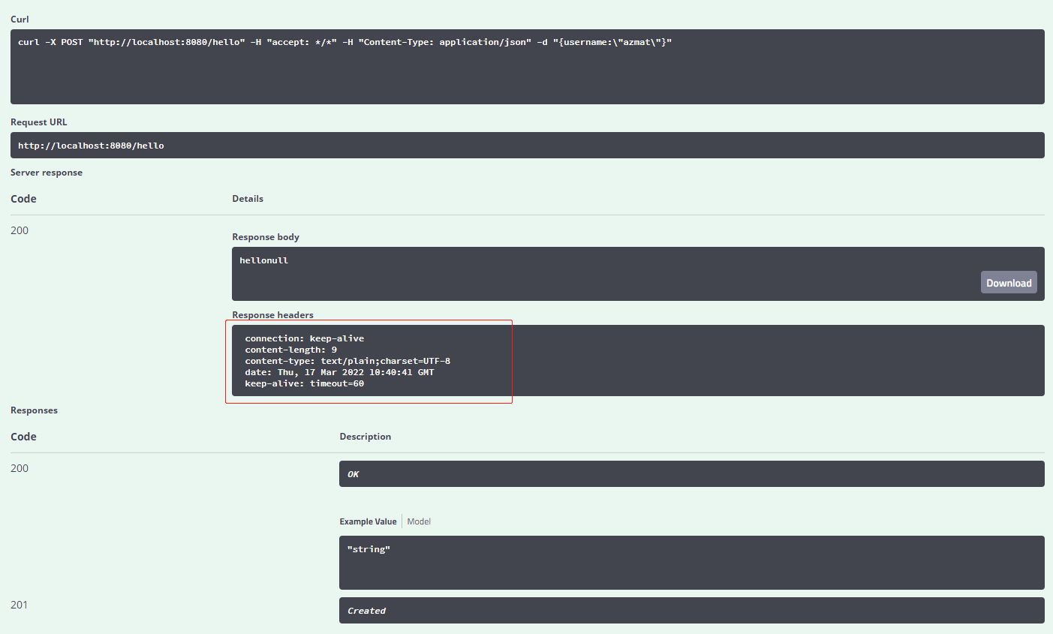
Task: Click the content-length: 9 header line
Action: (290, 350)
